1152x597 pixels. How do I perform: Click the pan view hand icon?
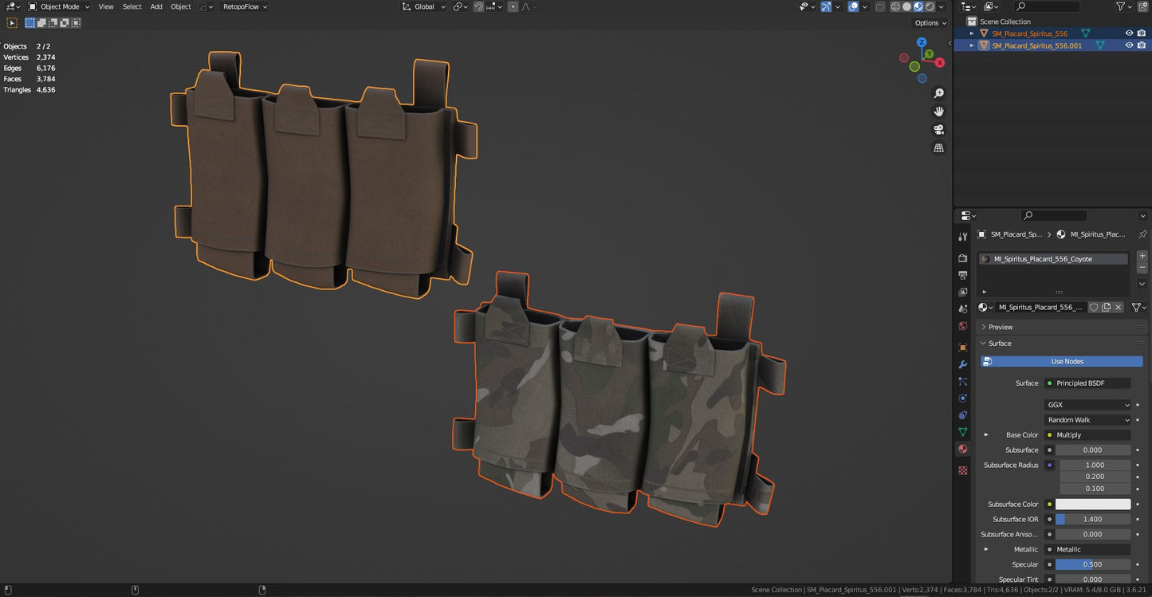(938, 112)
